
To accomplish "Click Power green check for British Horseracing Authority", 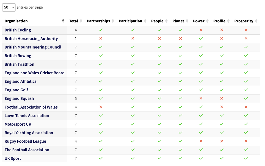I will tap(201, 38).
